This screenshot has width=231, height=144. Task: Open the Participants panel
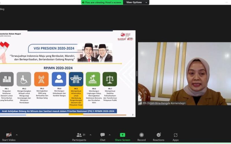click(79, 137)
